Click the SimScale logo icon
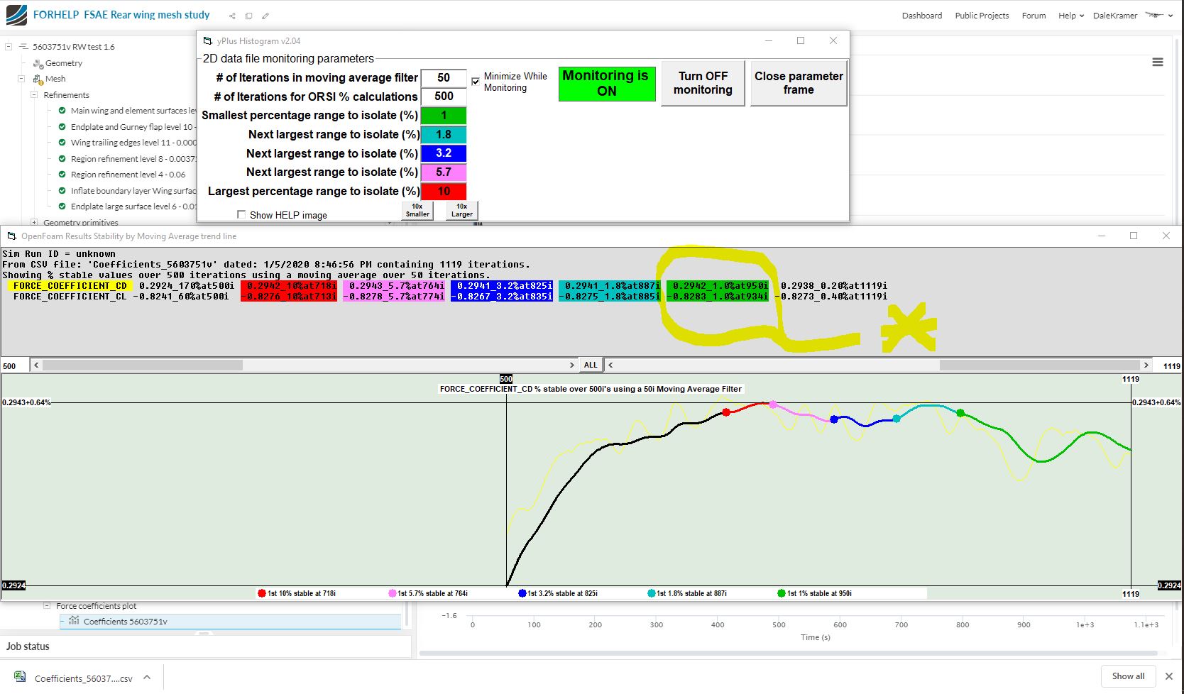Screen dimensions: 1184x694 point(16,15)
